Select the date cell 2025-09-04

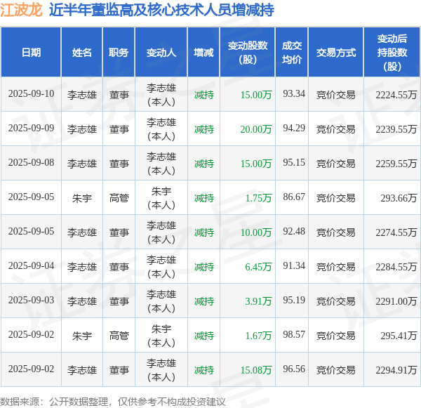(x=31, y=266)
